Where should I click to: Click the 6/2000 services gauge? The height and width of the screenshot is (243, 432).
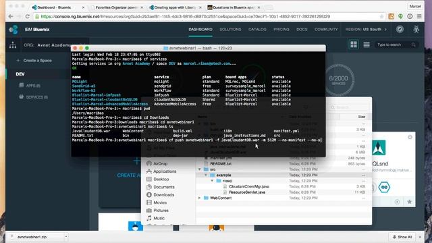coord(338,80)
